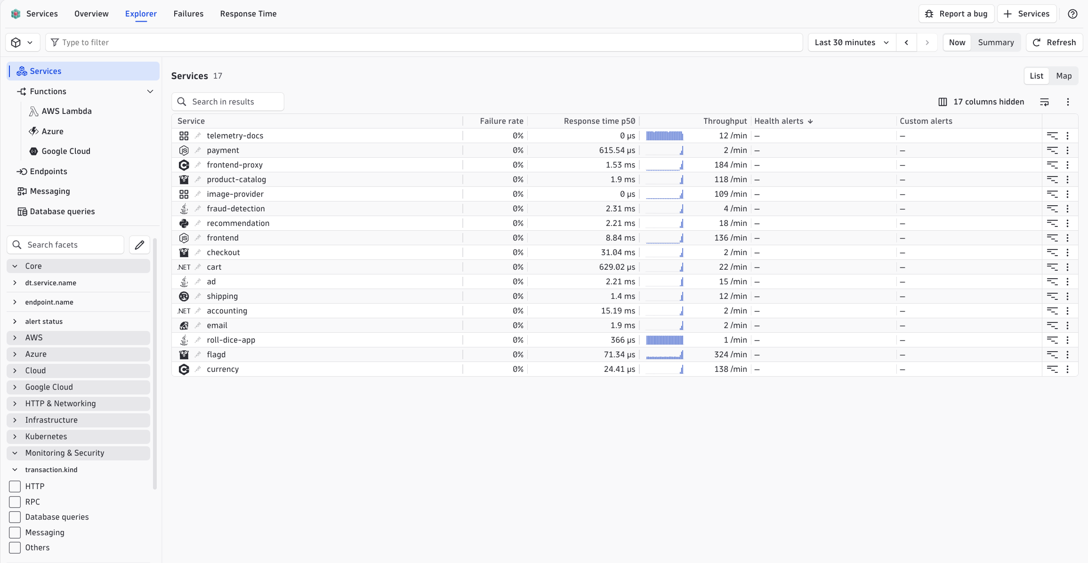Click the Type to filter field

coord(424,42)
